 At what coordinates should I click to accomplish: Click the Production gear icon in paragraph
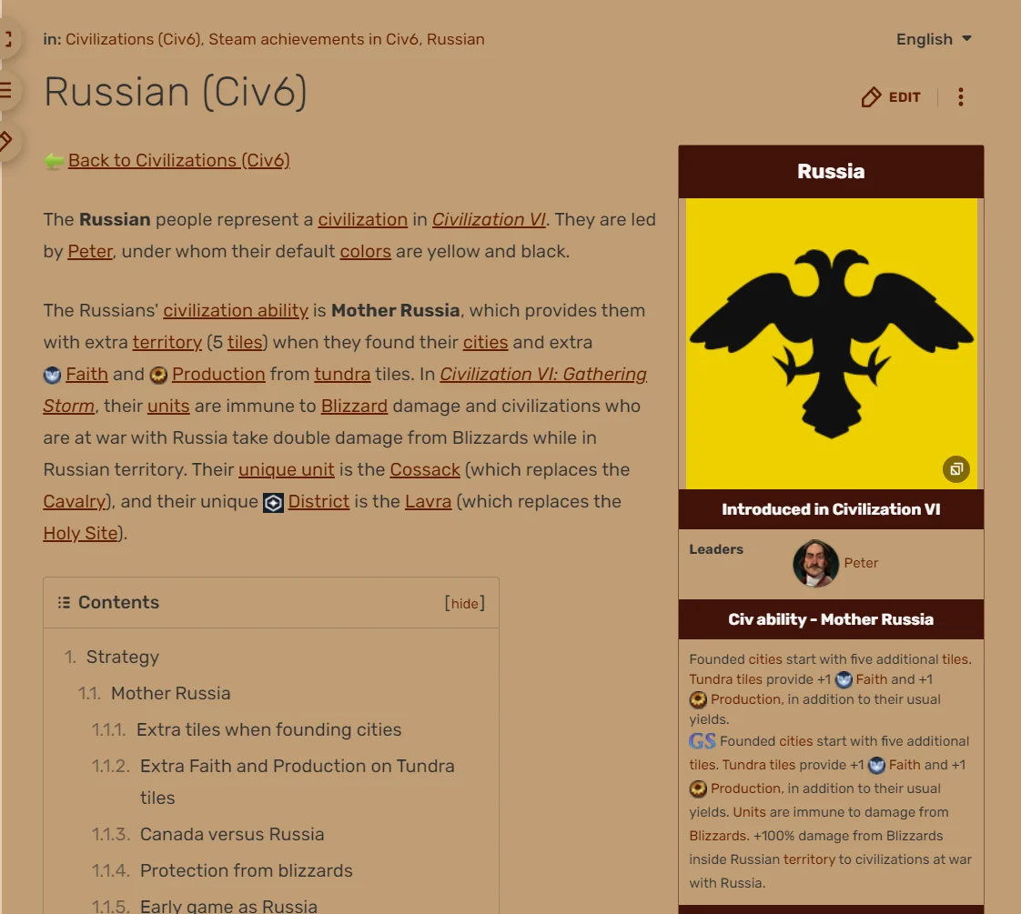pos(158,375)
